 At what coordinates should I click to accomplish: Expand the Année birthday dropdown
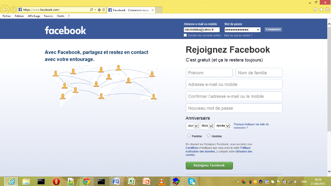pos(222,126)
